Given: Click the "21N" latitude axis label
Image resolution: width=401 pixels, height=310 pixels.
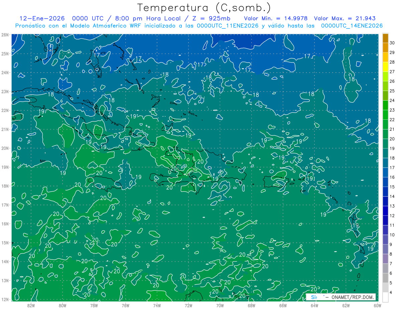Looking at the screenshot, I should (x=5, y=129).
